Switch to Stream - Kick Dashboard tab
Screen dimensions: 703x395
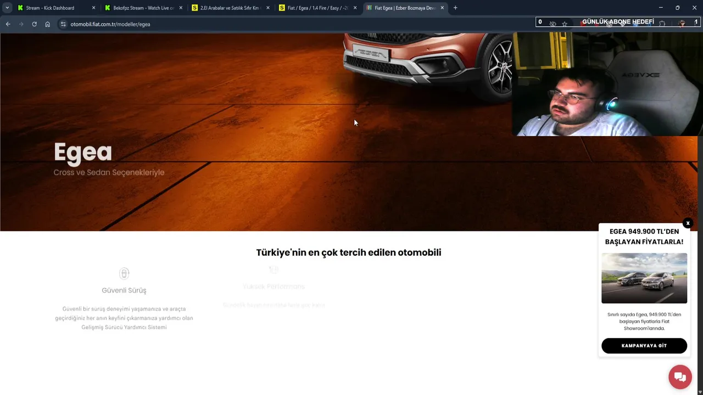tap(57, 8)
